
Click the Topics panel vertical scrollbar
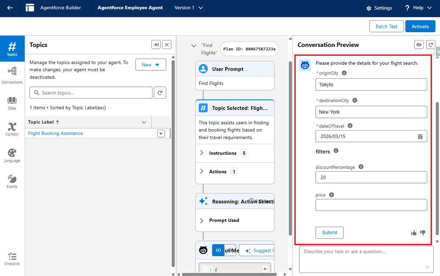point(173,163)
